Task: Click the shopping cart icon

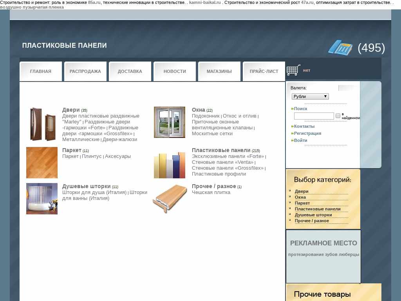Action: (x=293, y=71)
